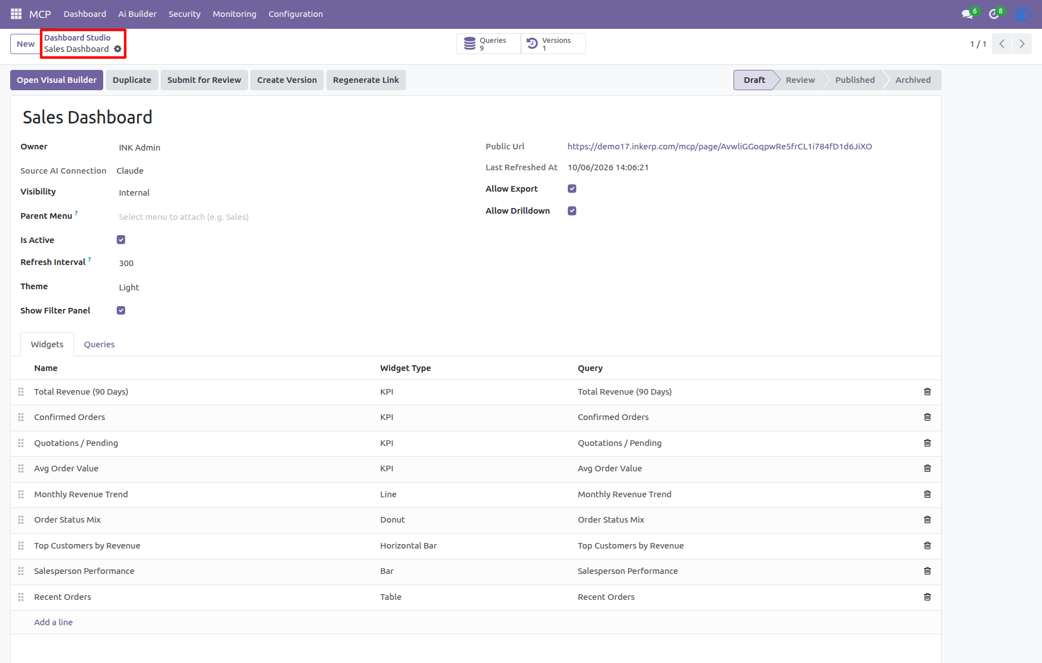Go to Dashboard Studio breadcrumb
Viewport: 1042px width, 663px height.
[77, 38]
